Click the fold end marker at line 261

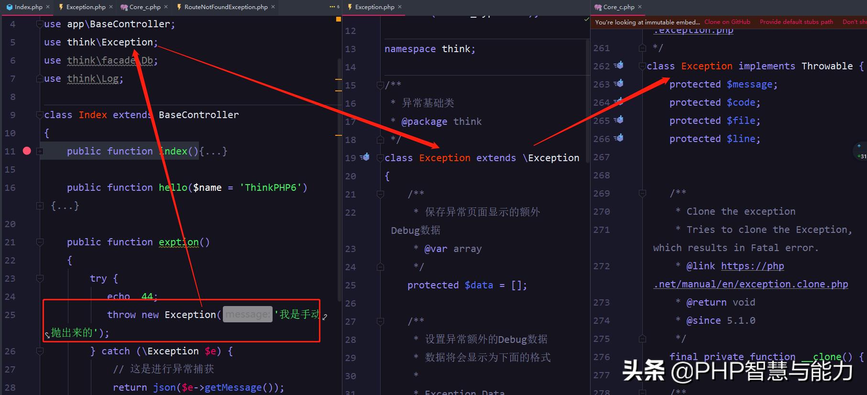point(642,48)
